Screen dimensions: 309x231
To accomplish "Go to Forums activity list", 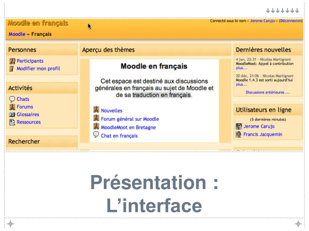I will [x=25, y=107].
